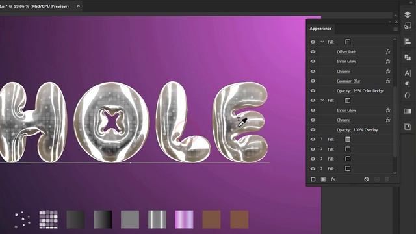The width and height of the screenshot is (416, 234).
Task: Click the Fill swatch above Offset Path
Action: click(348, 42)
